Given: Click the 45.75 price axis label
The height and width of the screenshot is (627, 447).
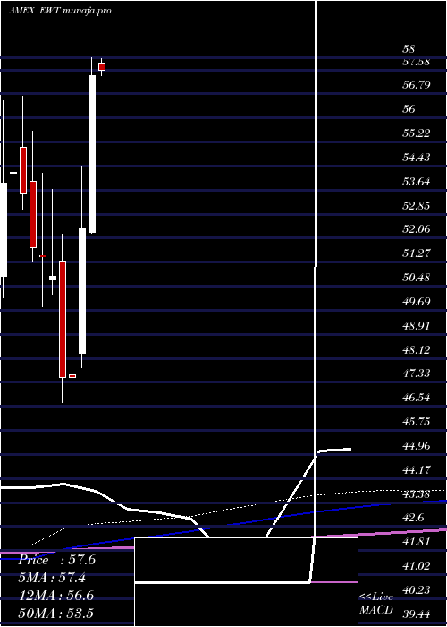Looking at the screenshot, I should [417, 422].
